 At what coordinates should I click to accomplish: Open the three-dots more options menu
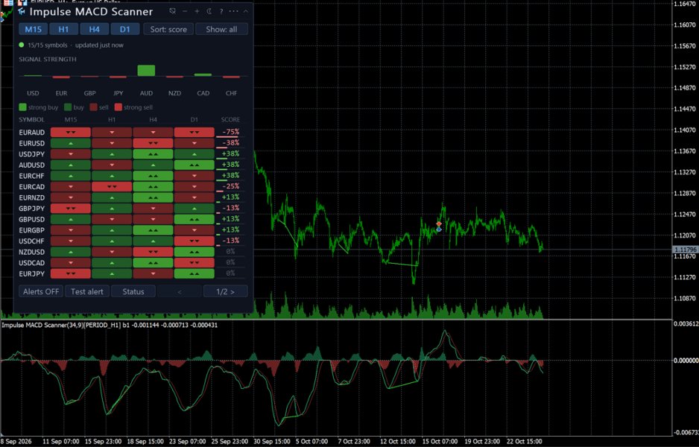tap(233, 11)
